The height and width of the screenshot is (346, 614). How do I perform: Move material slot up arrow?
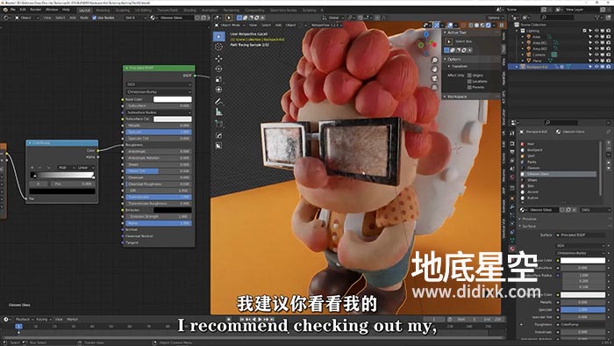point(609,163)
